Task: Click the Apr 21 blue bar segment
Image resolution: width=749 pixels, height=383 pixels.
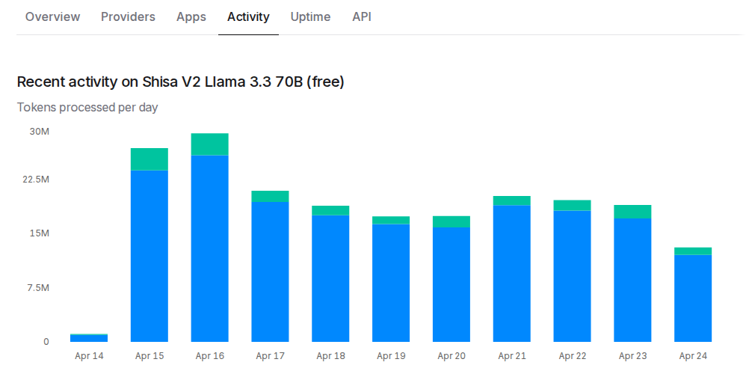Action: (511, 274)
